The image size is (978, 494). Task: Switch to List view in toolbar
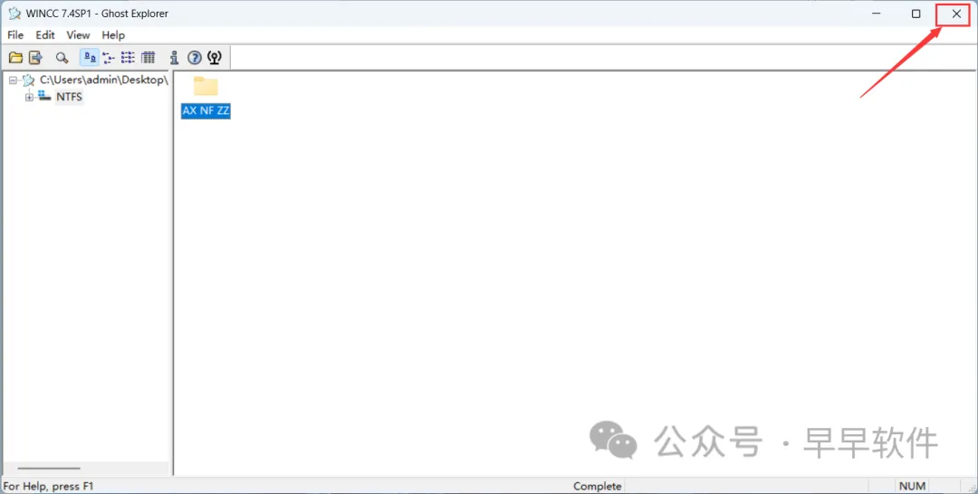tap(128, 58)
